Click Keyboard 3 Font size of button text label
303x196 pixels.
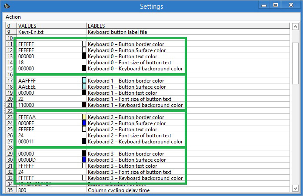click(x=130, y=172)
